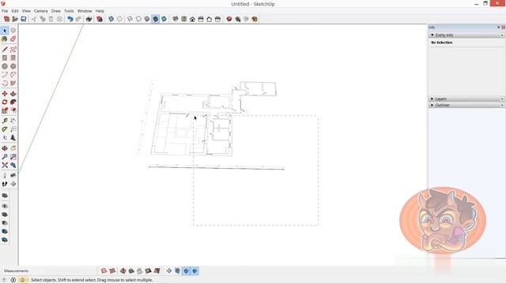Image resolution: width=506 pixels, height=284 pixels.
Task: Toggle X-Ray face style
Action: pyautogui.click(x=111, y=19)
